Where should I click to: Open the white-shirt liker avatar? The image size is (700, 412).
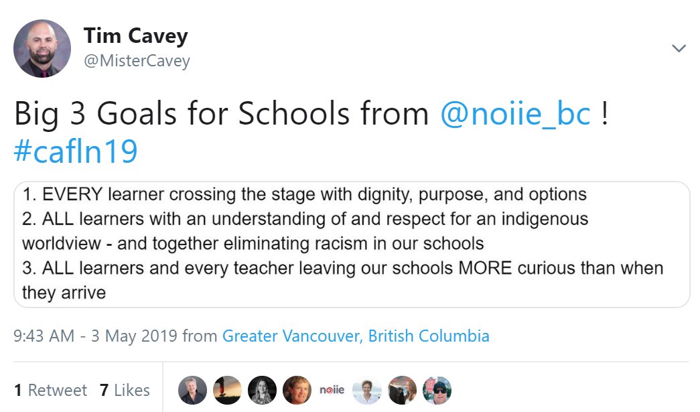(367, 390)
